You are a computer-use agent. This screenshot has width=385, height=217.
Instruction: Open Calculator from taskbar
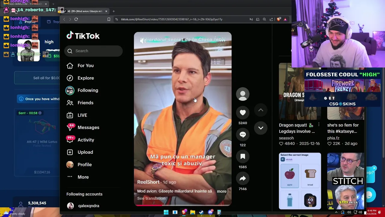click(219, 212)
